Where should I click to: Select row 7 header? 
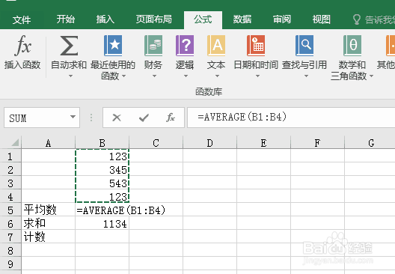[10, 237]
